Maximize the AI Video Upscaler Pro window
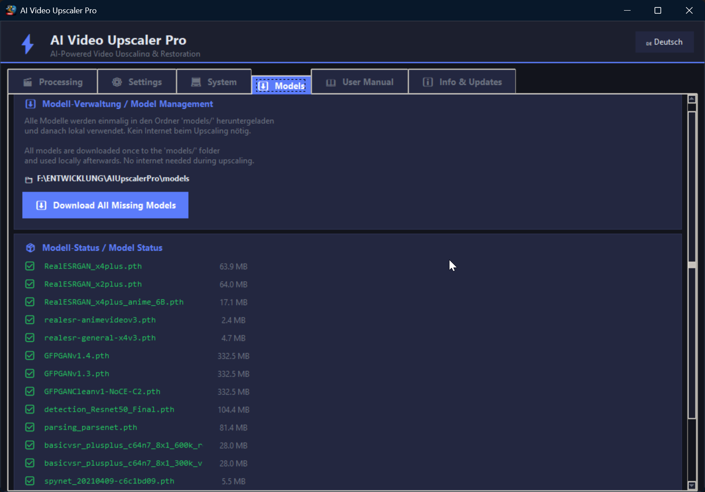Screen dimensions: 705x492 tap(658, 10)
